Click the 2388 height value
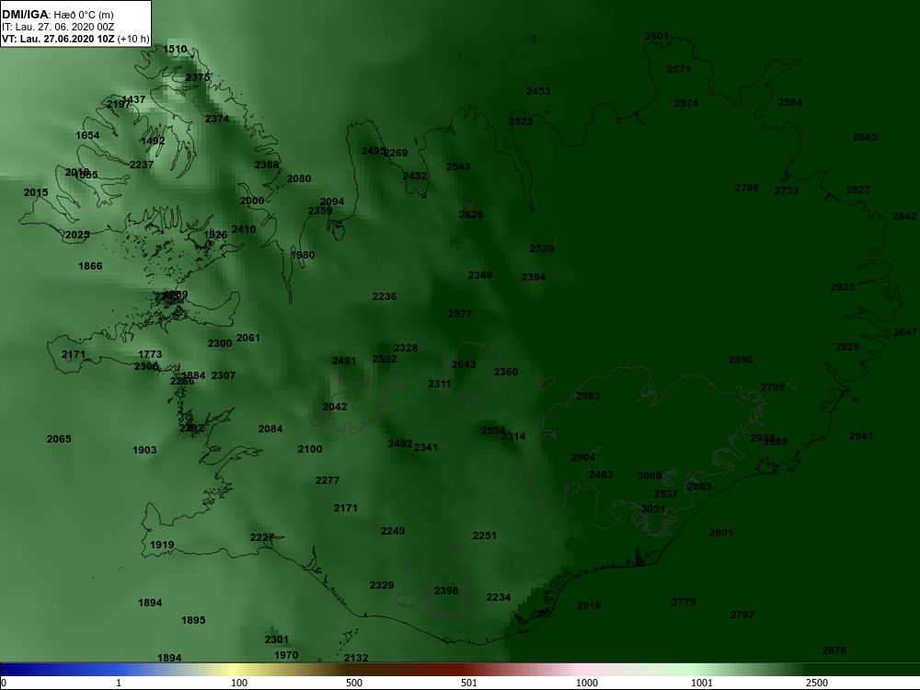920x690 pixels. 267,165
